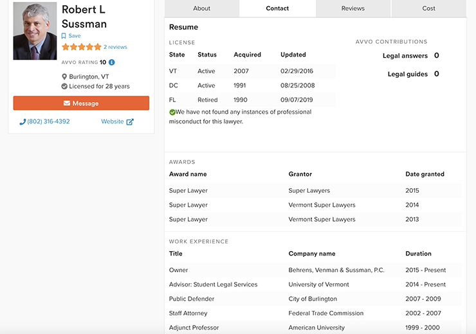Click the Resume heading
The image size is (476, 334).
pos(183,27)
